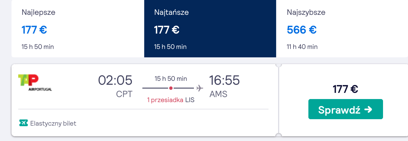This screenshot has width=408, height=141.
Task: Click the LIS layover airport code
Action: [x=190, y=100]
